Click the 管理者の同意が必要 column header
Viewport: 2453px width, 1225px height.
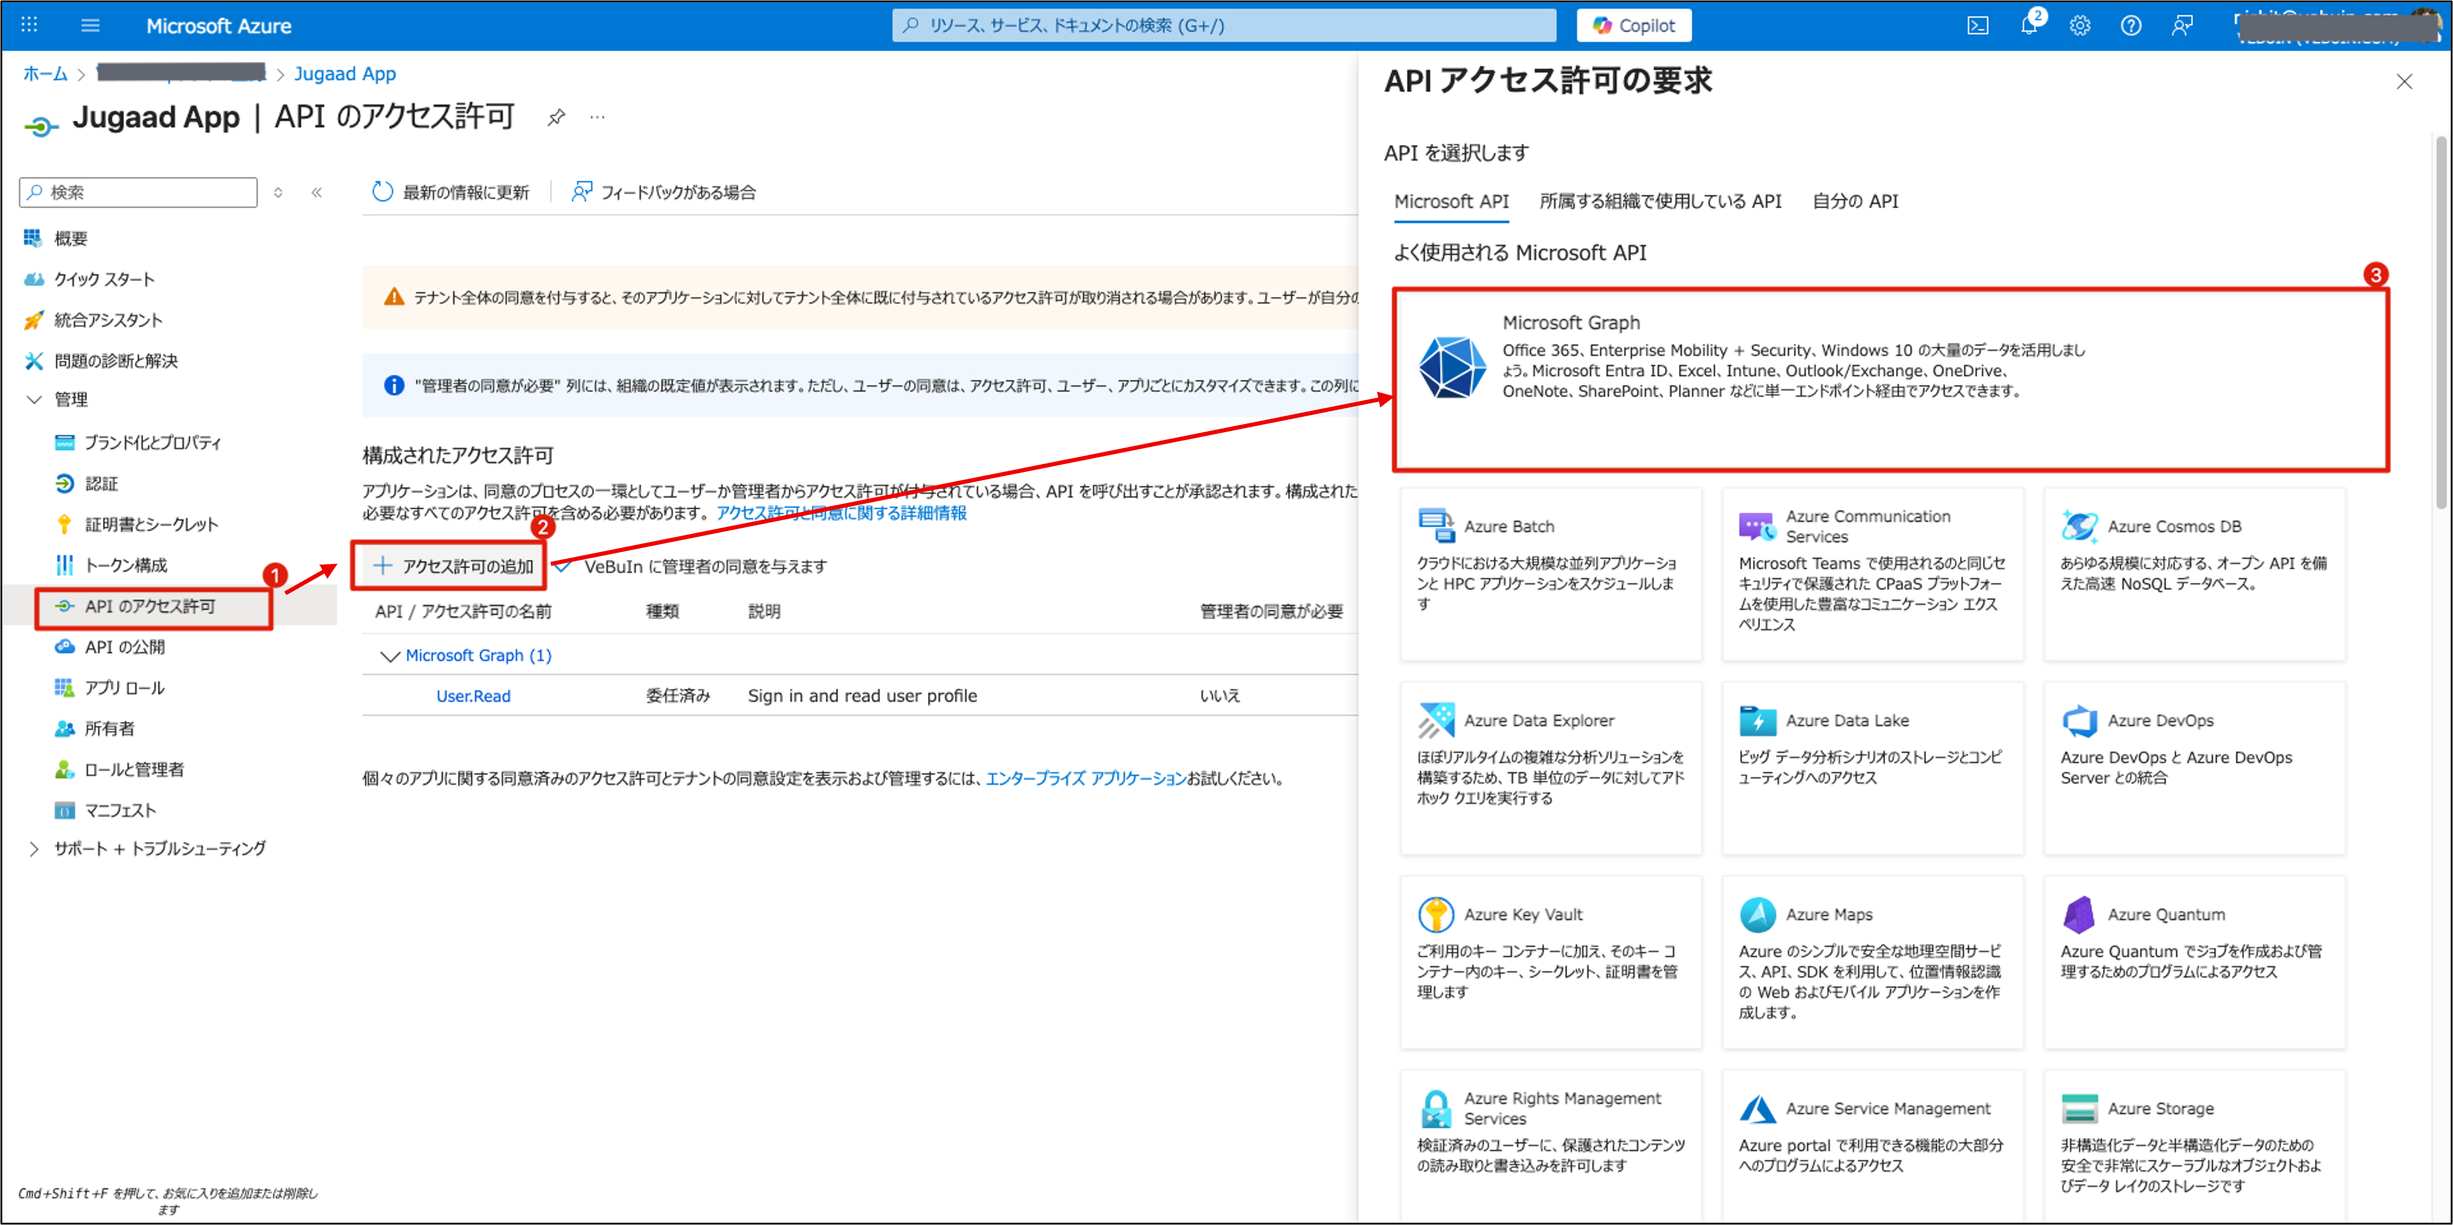pyautogui.click(x=1271, y=612)
